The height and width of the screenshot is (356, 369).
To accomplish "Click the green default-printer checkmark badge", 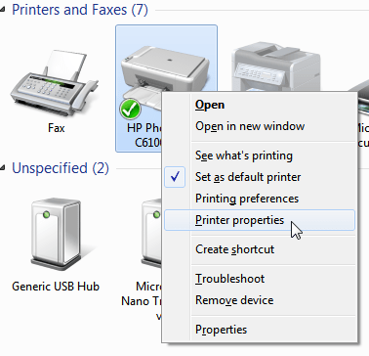I will point(130,110).
